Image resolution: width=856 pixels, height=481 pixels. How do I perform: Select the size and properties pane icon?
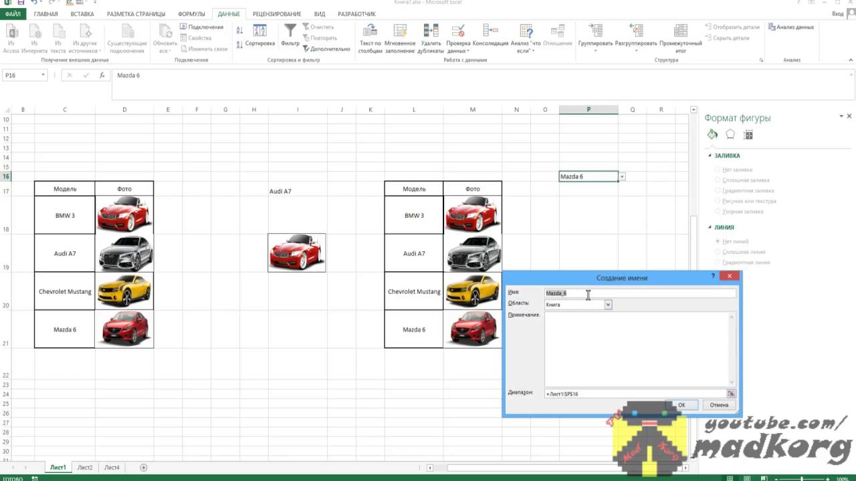click(x=748, y=134)
